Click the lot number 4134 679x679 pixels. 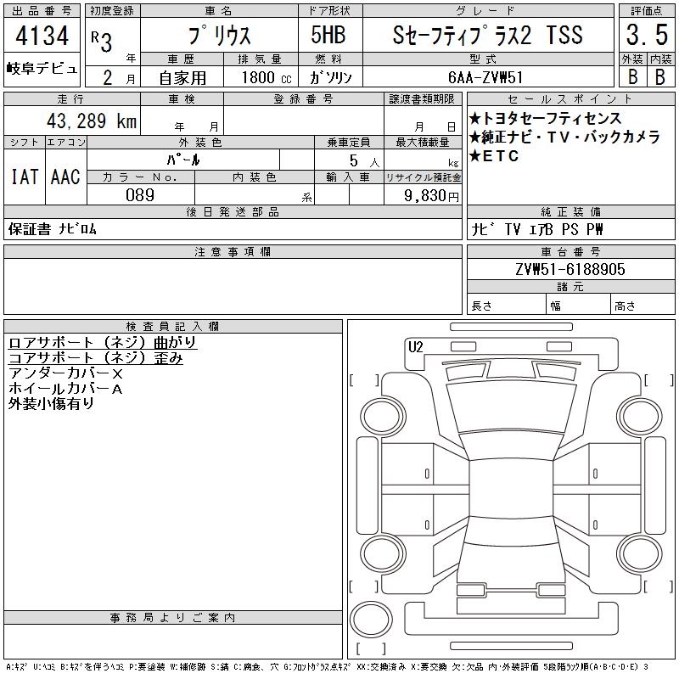click(42, 36)
